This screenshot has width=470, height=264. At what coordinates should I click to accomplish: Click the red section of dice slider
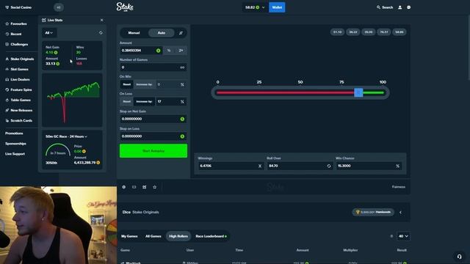point(285,93)
